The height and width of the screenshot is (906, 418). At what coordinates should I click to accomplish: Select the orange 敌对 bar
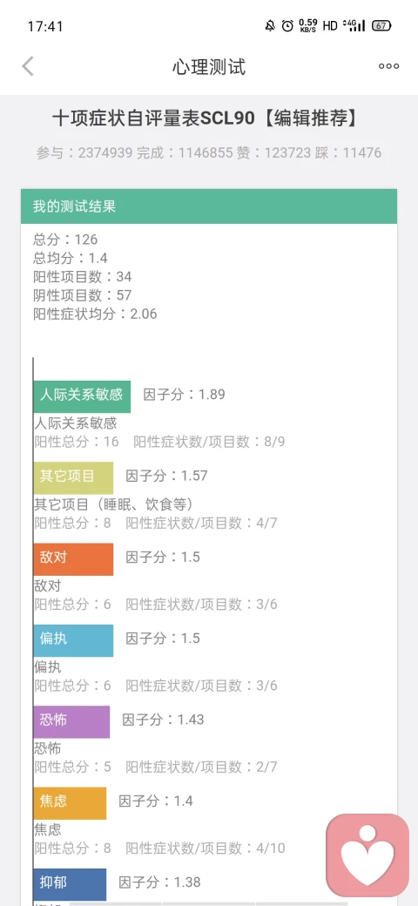coord(73,558)
